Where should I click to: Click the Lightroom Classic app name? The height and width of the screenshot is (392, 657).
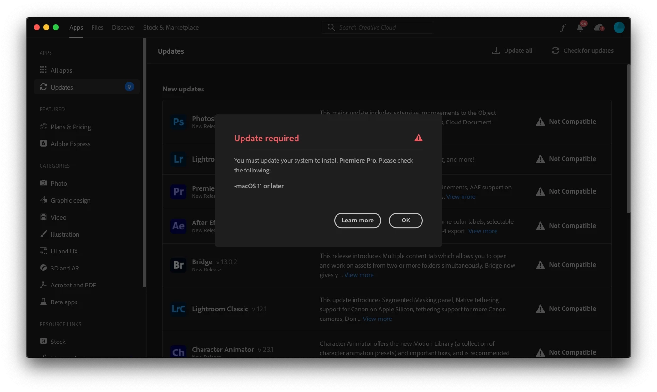tap(220, 309)
